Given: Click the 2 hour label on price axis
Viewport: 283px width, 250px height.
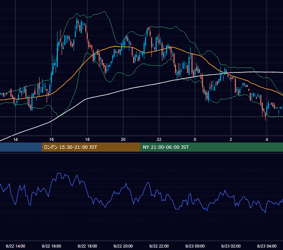Looking at the screenshot, I should point(231,140).
